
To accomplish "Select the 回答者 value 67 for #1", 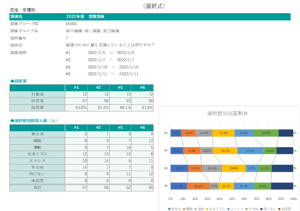I will 76,101.
